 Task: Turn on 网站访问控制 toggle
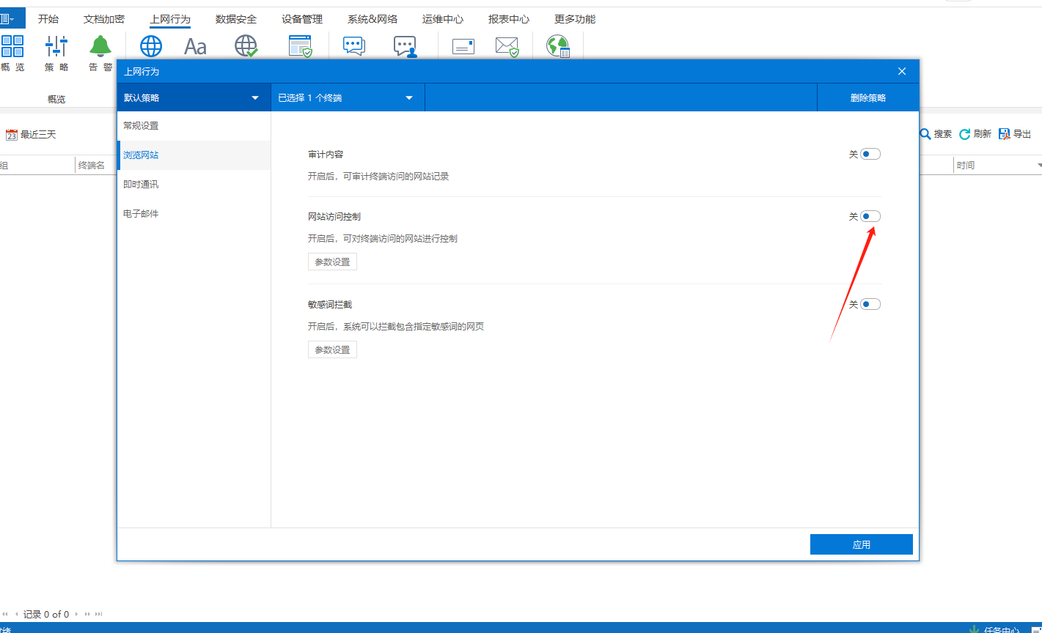tap(870, 217)
